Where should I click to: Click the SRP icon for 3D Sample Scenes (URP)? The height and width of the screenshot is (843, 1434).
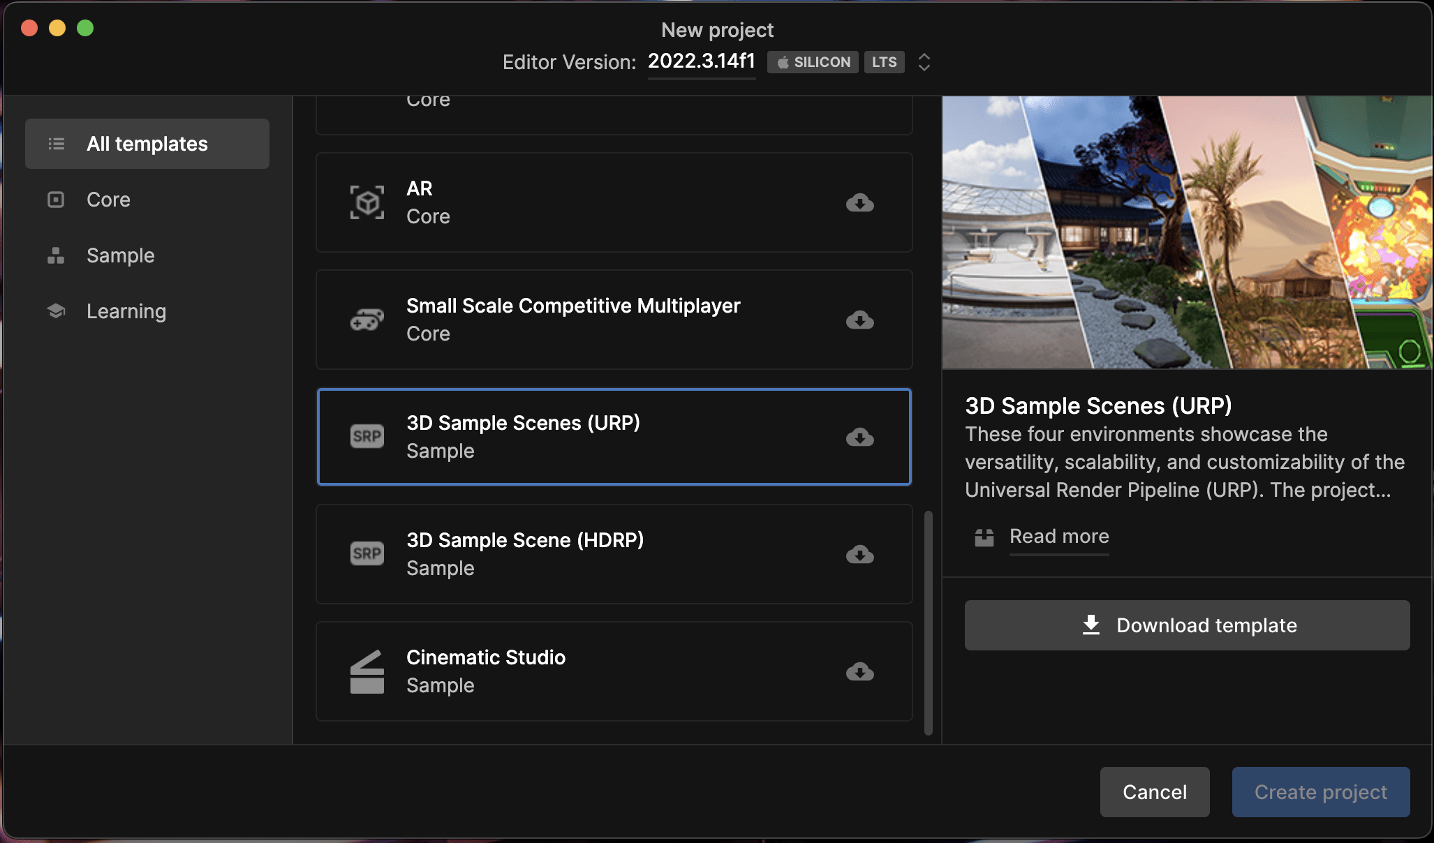367,437
